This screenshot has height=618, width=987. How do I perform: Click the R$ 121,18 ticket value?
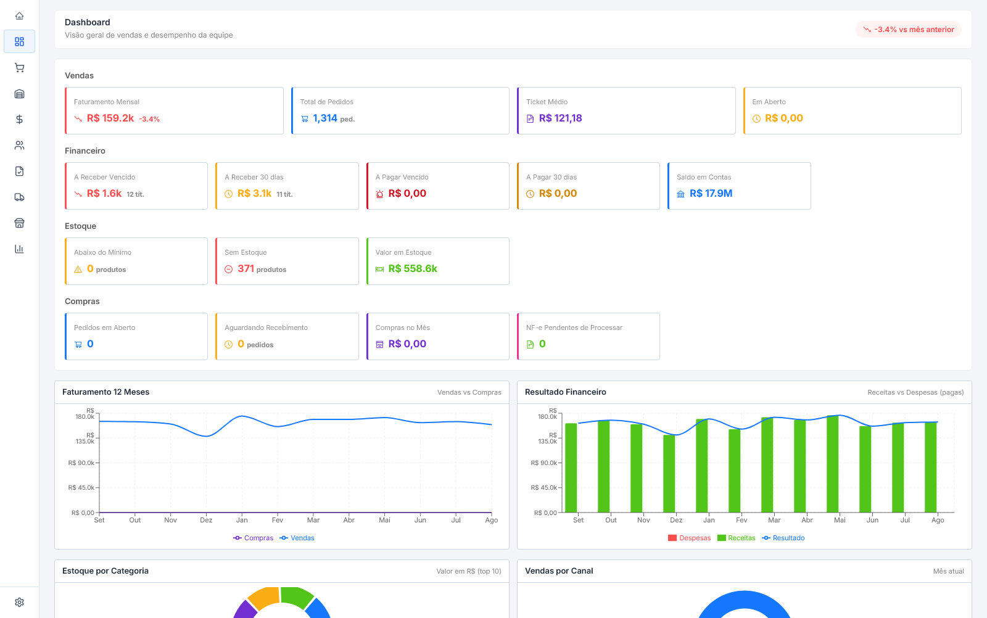coord(561,118)
